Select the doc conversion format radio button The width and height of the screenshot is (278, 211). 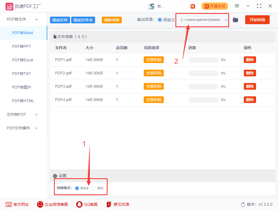(94, 188)
